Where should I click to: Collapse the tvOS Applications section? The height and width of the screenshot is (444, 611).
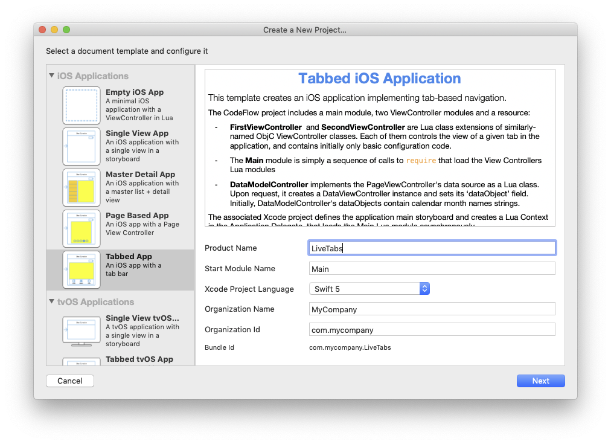coord(51,301)
